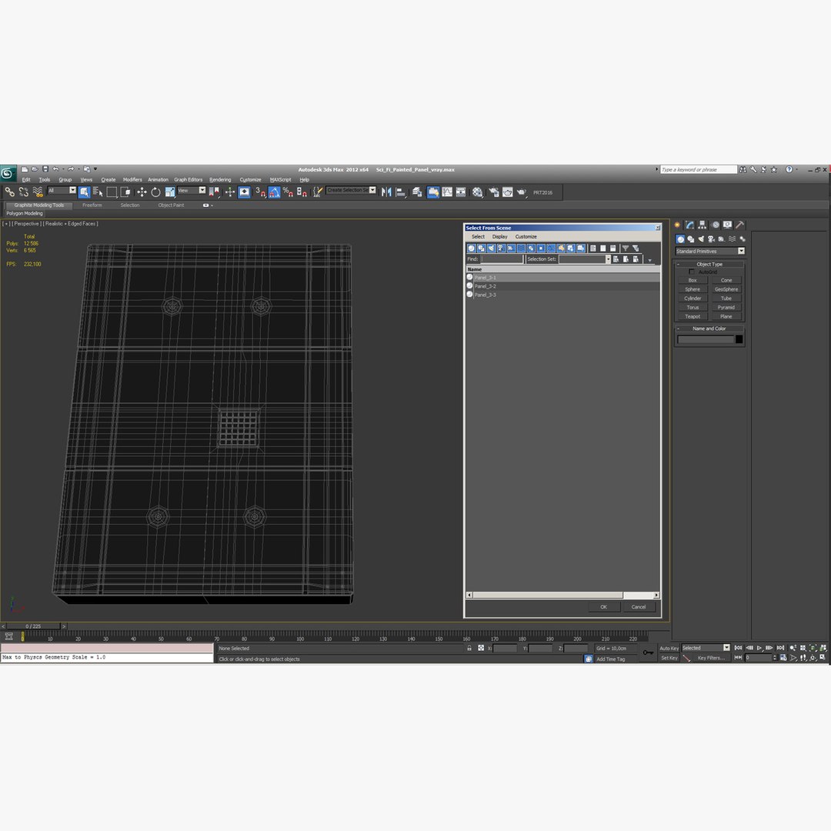This screenshot has height=831, width=831.
Task: Click the Render Production teapot icon
Action: click(522, 192)
